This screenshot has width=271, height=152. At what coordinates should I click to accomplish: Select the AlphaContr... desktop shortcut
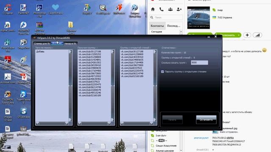point(7,27)
